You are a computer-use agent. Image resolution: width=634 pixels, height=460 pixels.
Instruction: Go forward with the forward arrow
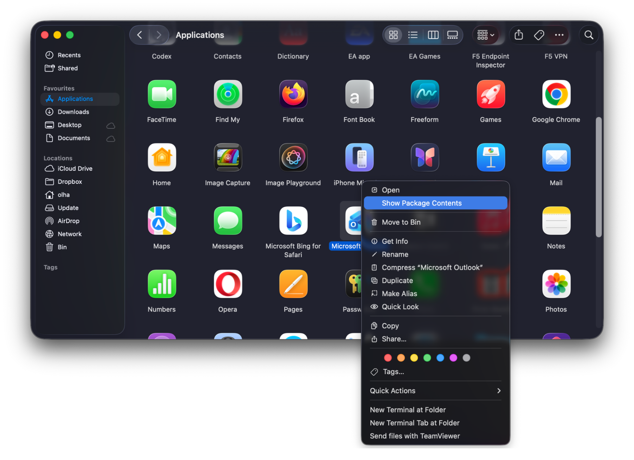[x=159, y=35]
